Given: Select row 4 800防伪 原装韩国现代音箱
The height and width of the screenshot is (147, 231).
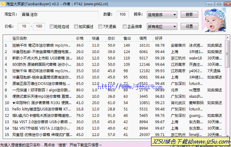Looking at the screenshot, I should (114, 64).
